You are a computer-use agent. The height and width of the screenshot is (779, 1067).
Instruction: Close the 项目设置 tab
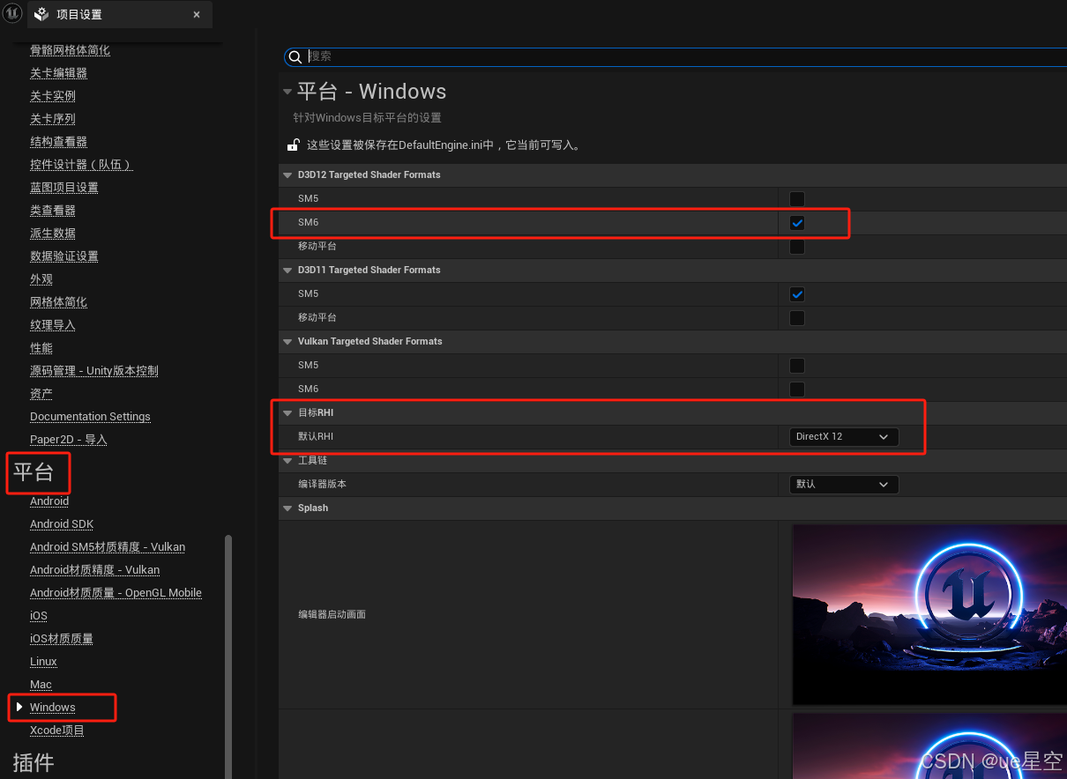tap(197, 14)
